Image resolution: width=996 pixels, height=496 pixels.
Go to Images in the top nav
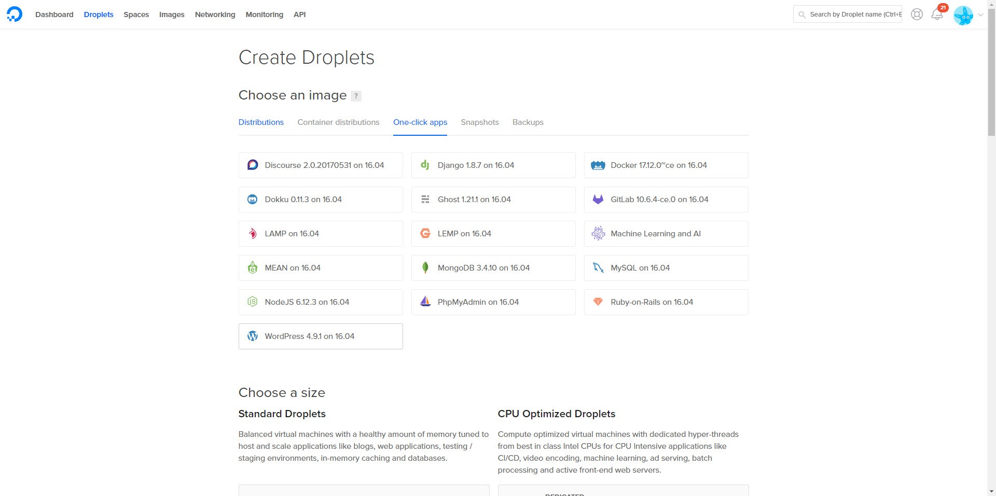pyautogui.click(x=172, y=15)
